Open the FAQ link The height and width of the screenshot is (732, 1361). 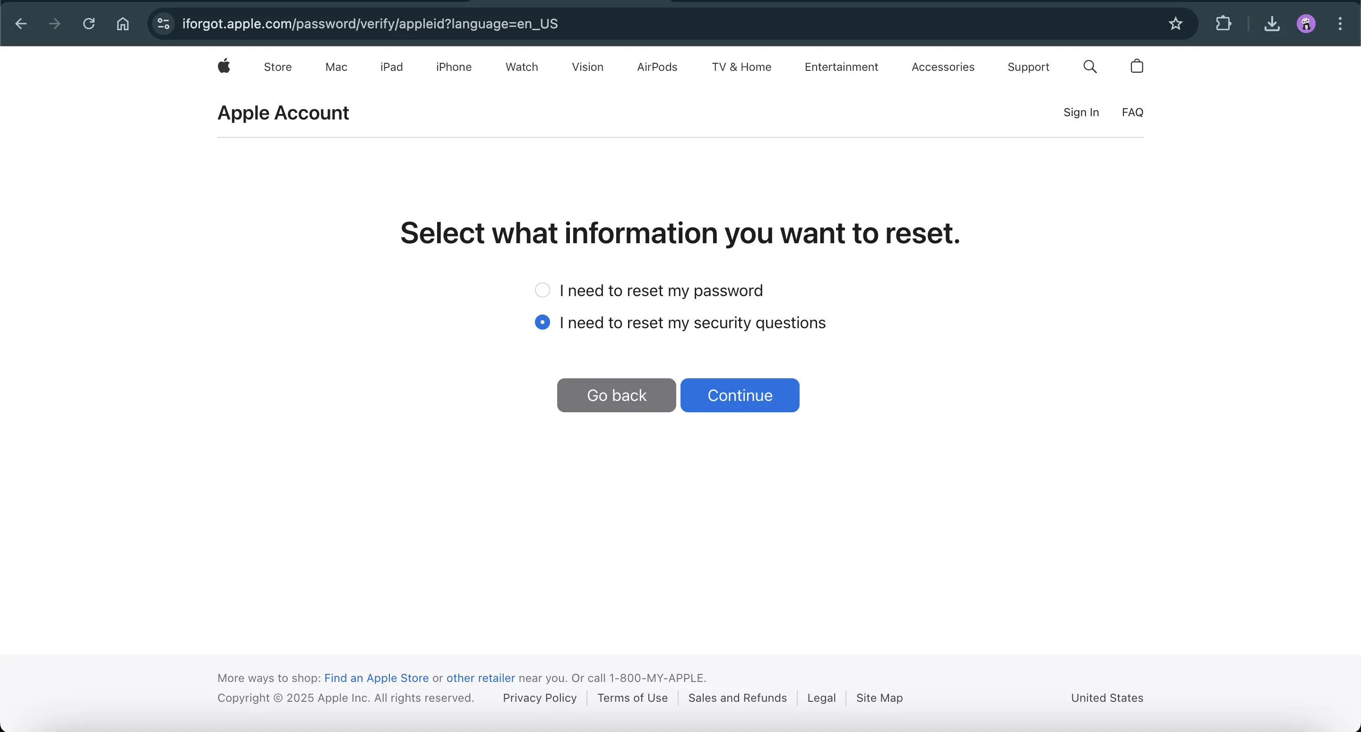[1132, 112]
